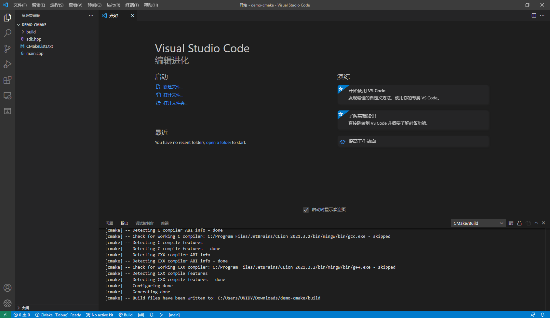Select the 开始 editor tab

pyautogui.click(x=118, y=16)
